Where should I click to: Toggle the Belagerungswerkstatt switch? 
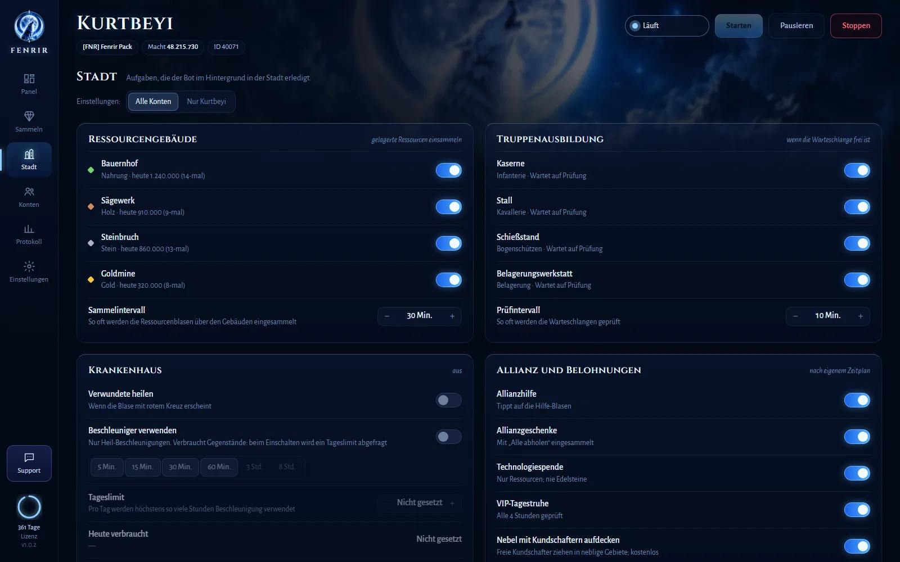click(857, 280)
